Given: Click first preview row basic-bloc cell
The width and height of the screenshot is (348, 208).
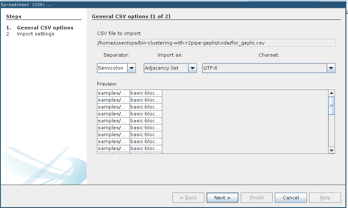Looking at the screenshot, I should point(146,93).
